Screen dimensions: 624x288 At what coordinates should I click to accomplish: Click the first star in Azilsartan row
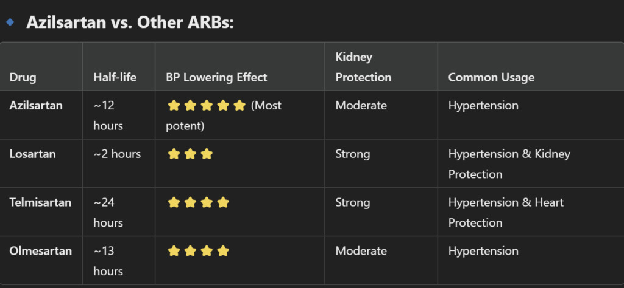coord(174,106)
